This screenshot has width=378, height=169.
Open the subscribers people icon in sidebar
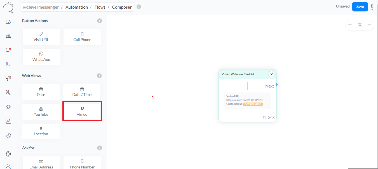tap(8, 36)
